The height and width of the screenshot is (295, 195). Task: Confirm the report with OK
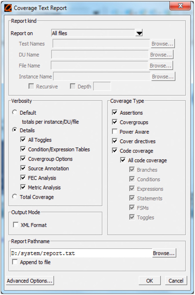click(x=149, y=281)
